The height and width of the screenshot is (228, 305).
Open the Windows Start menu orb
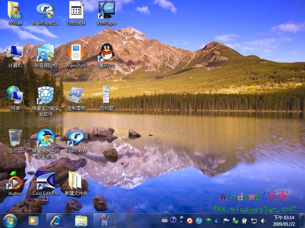(10, 220)
